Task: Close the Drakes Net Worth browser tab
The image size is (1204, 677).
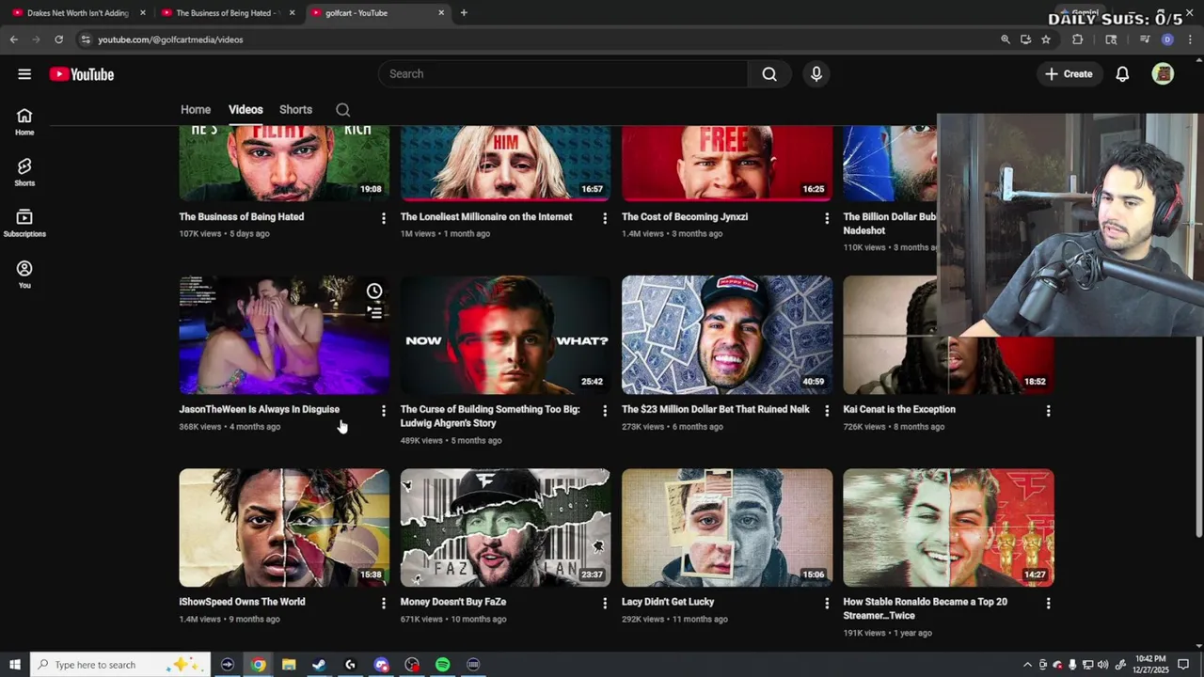Action: pyautogui.click(x=143, y=13)
